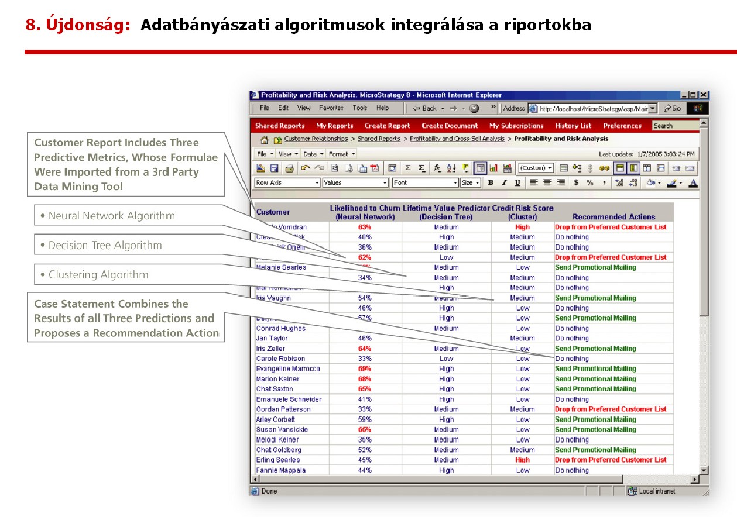Open the (Custom) autostyle dropdown

[536, 168]
